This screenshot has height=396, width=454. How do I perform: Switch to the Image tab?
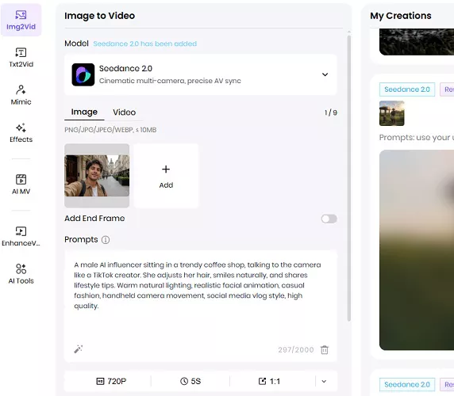[84, 112]
